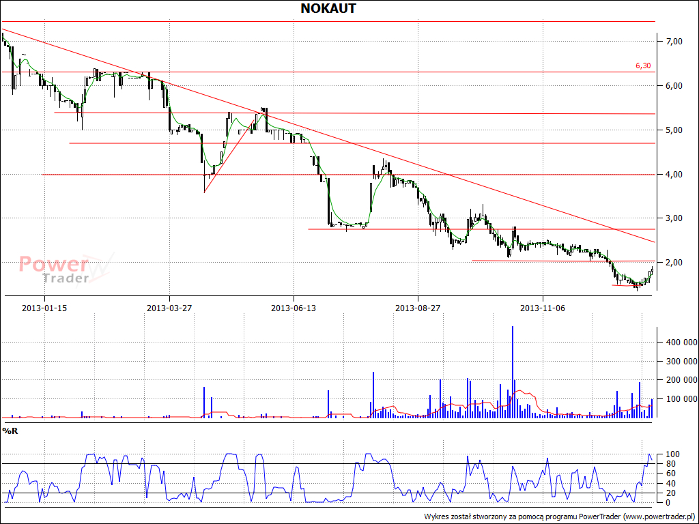Click the 4,00 price axis label
Image resolution: width=699 pixels, height=524 pixels.
(674, 174)
